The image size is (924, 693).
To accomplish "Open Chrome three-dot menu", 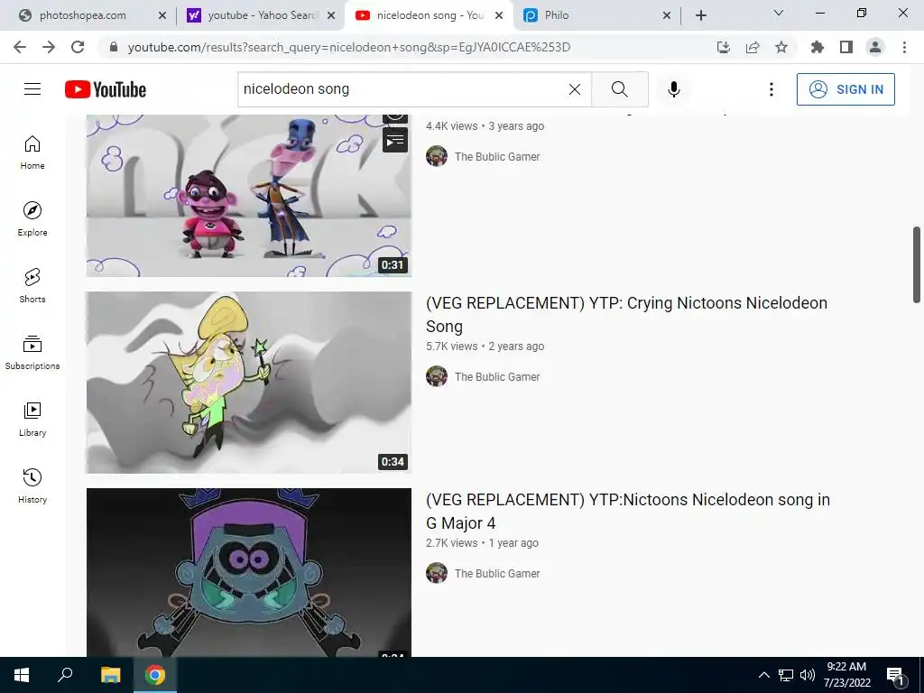I will point(904,47).
